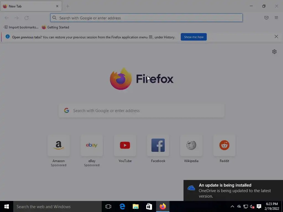Go back with the back arrow
Screen dimensions: 283x212
[x=7, y=18]
